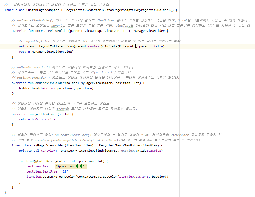The height and width of the screenshot is (197, 255).
Task: Click 'fun bind' function name
Action: tap(30, 161)
